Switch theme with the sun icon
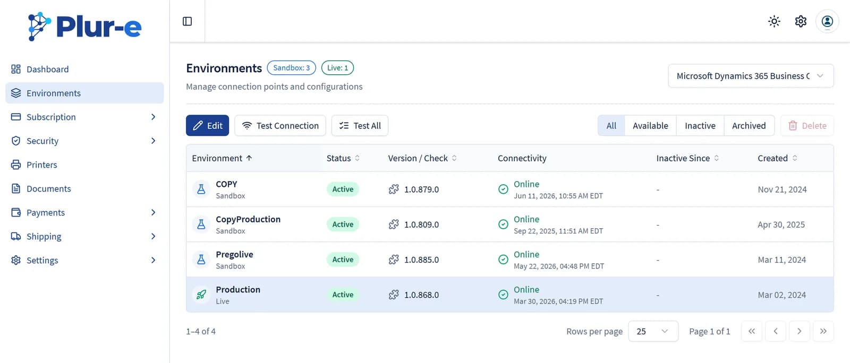Viewport: 850px width, 363px height. [774, 21]
